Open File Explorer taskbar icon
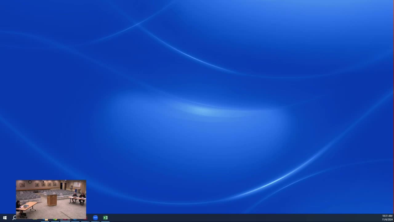The width and height of the screenshot is (394, 222). [46, 219]
